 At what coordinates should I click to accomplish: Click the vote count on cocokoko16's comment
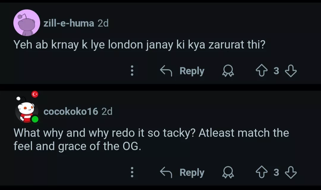pyautogui.click(x=276, y=173)
